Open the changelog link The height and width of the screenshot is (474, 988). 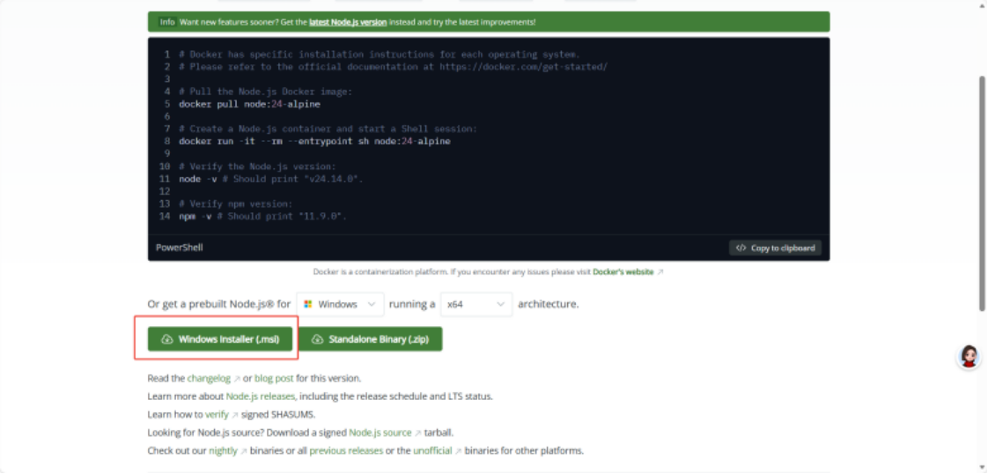pos(209,378)
